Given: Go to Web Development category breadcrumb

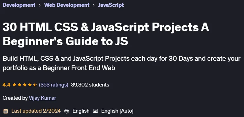Looking at the screenshot, I should click(67, 5).
